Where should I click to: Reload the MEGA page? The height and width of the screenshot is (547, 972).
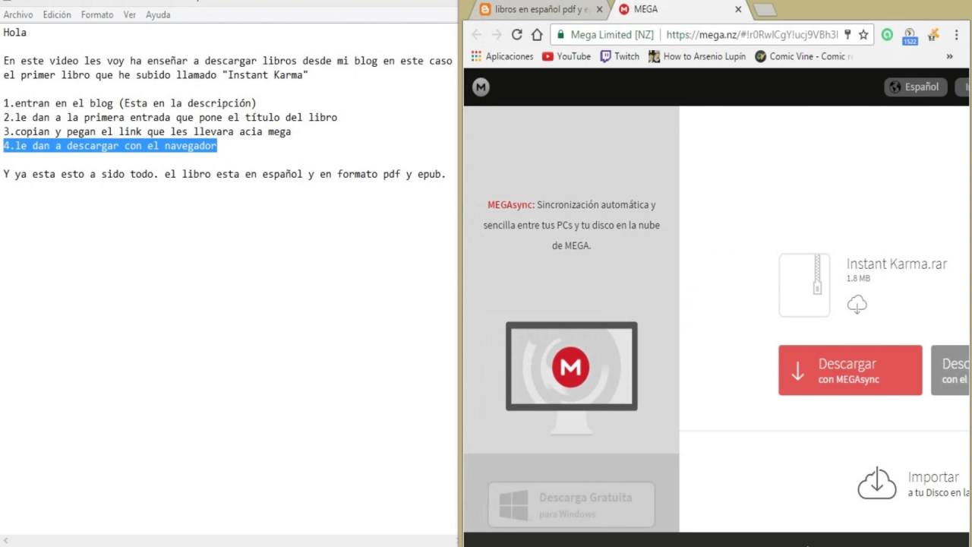coord(517,34)
